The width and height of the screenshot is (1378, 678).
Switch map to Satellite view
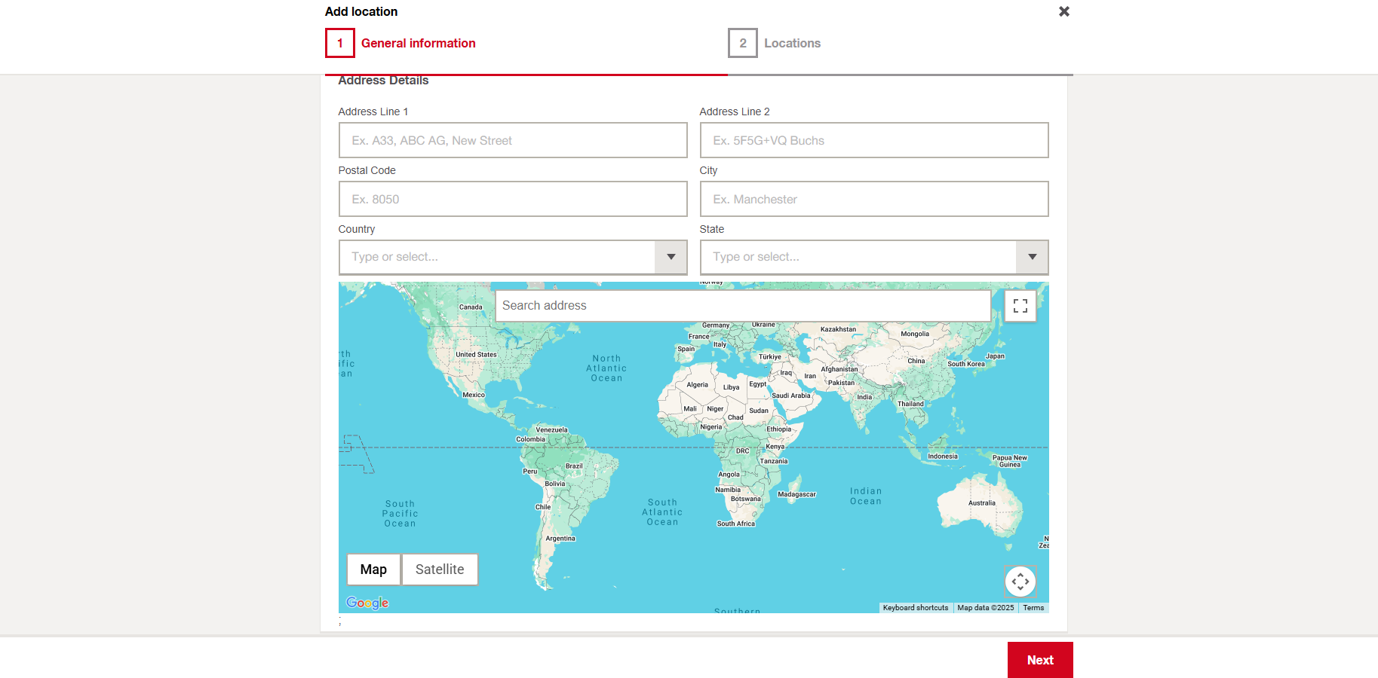click(x=440, y=570)
